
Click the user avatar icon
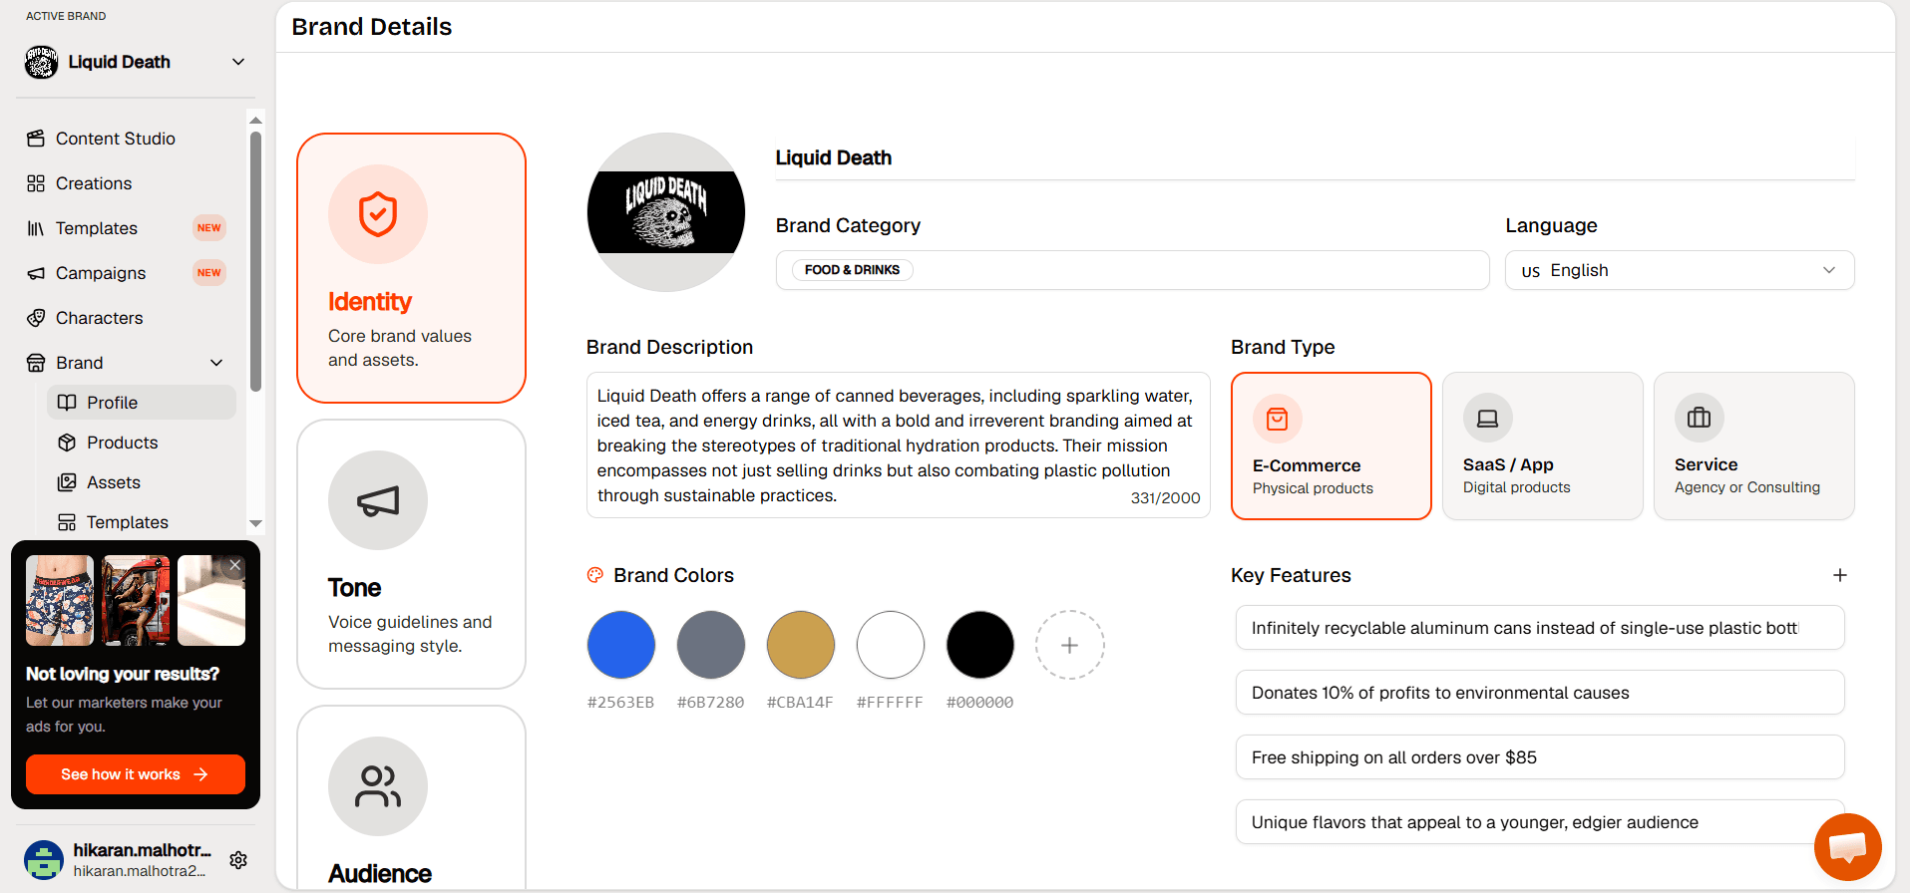click(44, 860)
